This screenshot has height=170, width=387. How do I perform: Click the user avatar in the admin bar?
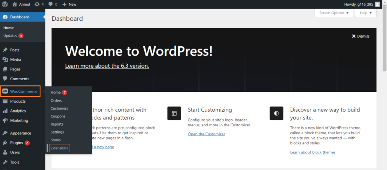tap(377, 4)
